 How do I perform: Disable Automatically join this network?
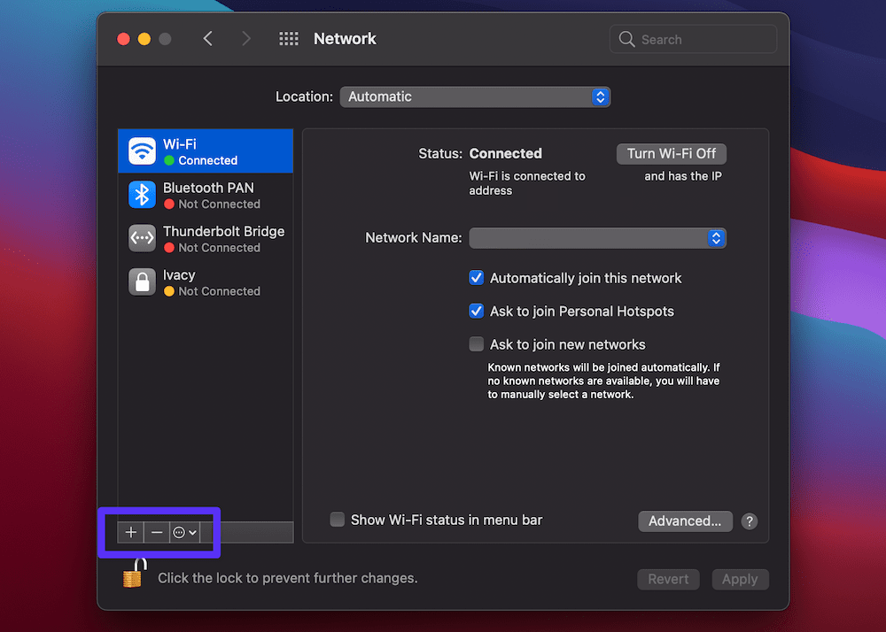point(476,278)
